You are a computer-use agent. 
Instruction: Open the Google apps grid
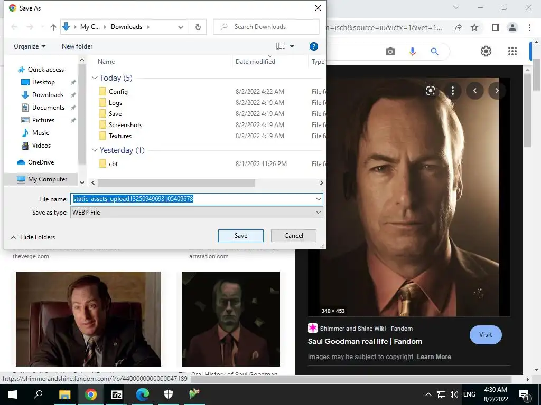click(x=512, y=51)
